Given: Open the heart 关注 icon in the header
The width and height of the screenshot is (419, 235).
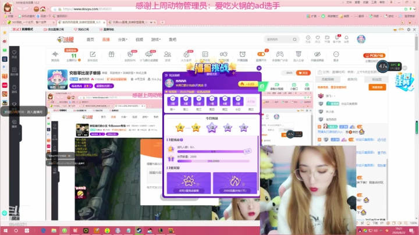Looking at the screenshot, I should point(318,39).
